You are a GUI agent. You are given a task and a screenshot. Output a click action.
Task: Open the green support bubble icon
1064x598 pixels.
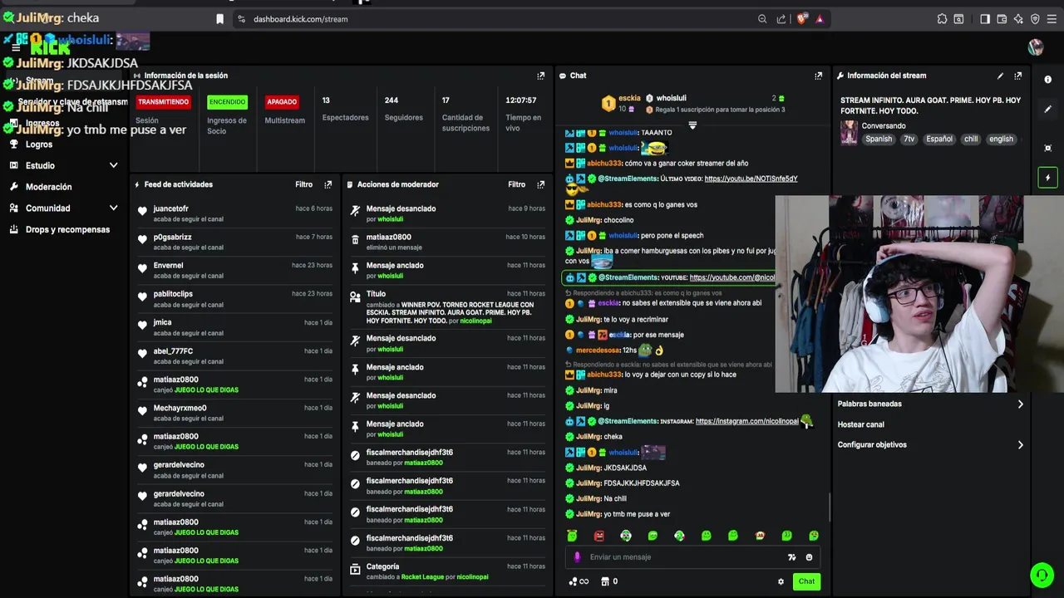[x=1042, y=575]
